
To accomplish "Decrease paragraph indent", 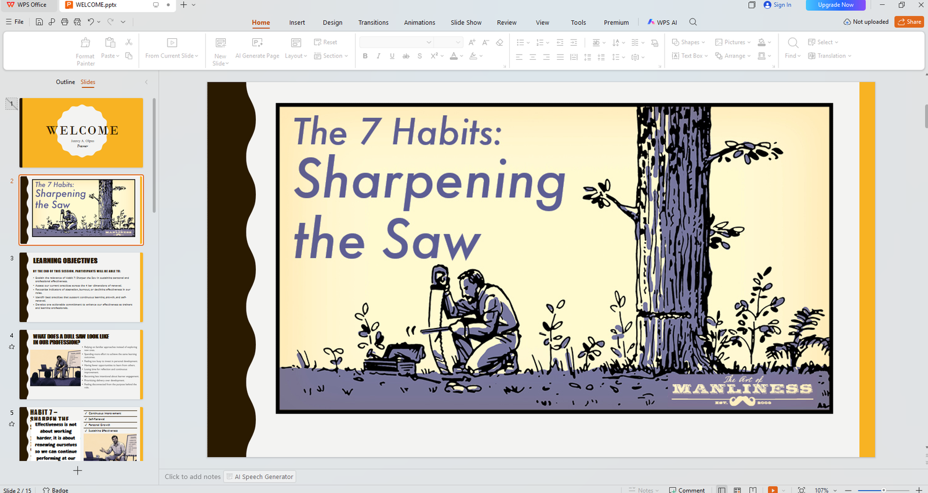I will 560,42.
